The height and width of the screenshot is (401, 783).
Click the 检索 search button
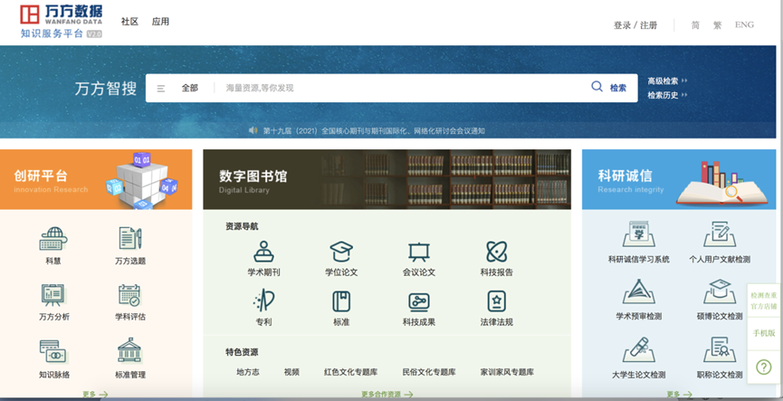pyautogui.click(x=617, y=88)
